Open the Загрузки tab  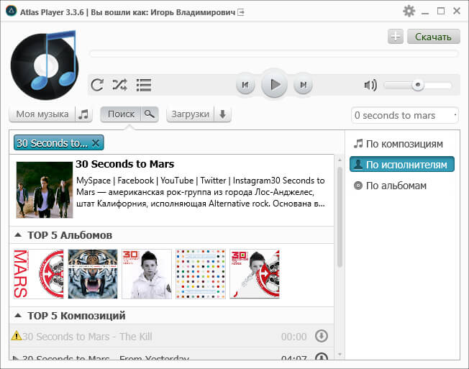point(191,114)
